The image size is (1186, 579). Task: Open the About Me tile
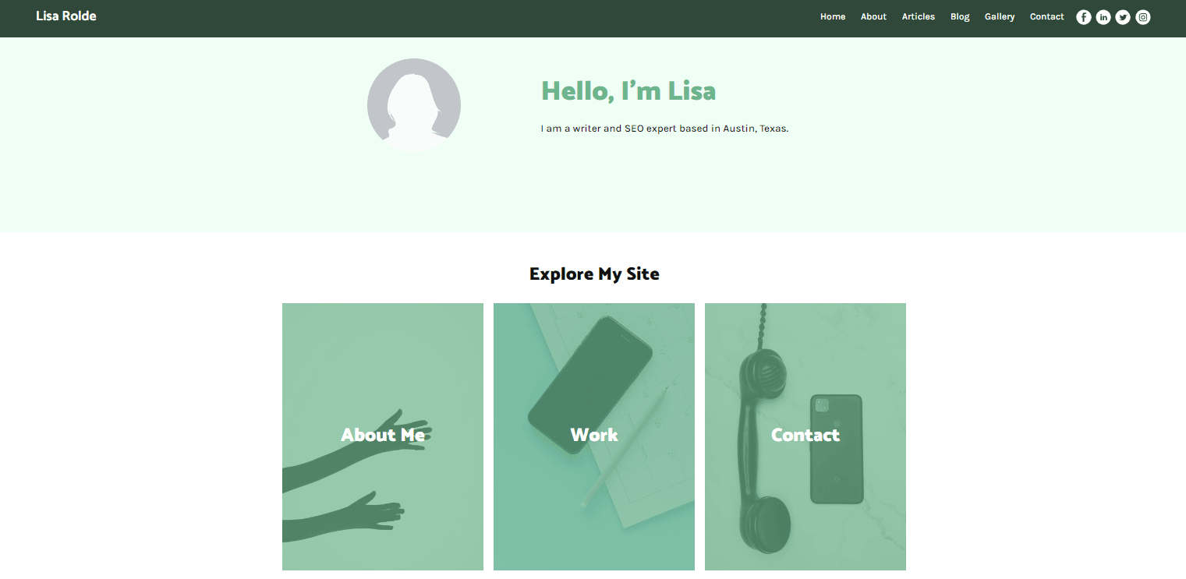[383, 436]
